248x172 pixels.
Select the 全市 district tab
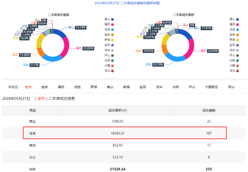[28, 87]
